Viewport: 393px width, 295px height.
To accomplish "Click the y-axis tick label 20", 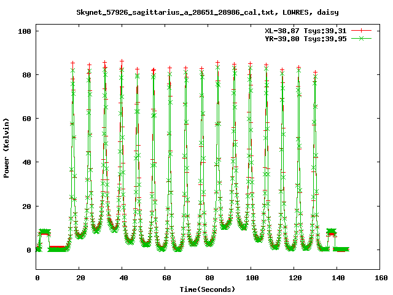I will 26,206.
